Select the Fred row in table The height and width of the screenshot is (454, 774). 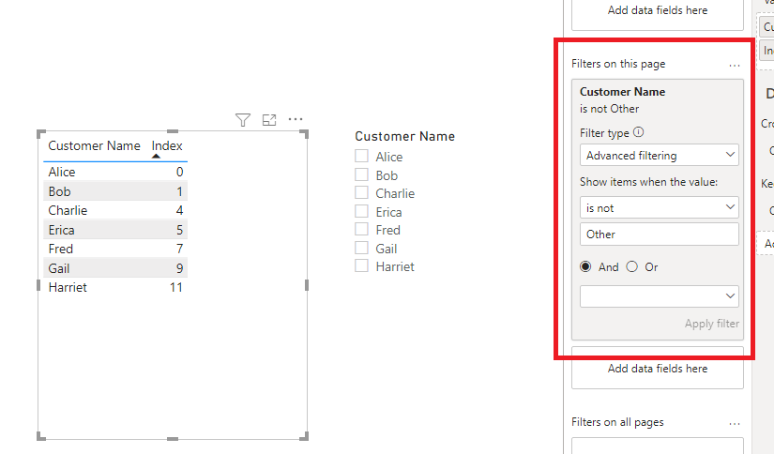coord(115,249)
